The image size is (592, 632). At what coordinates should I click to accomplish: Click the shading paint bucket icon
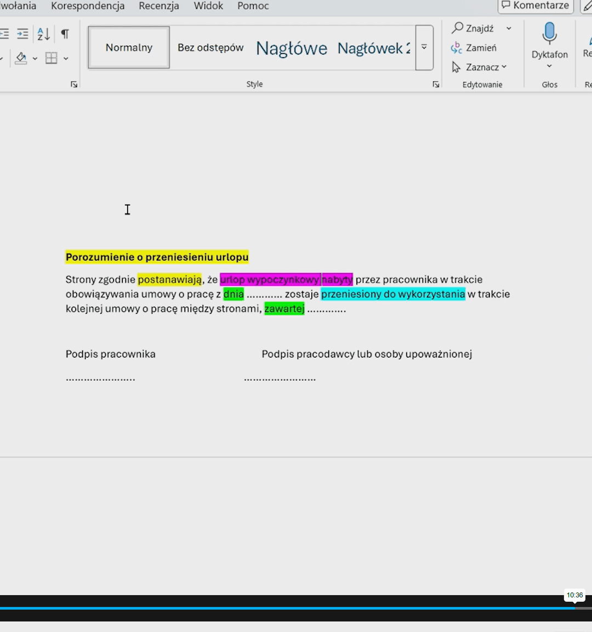(21, 58)
